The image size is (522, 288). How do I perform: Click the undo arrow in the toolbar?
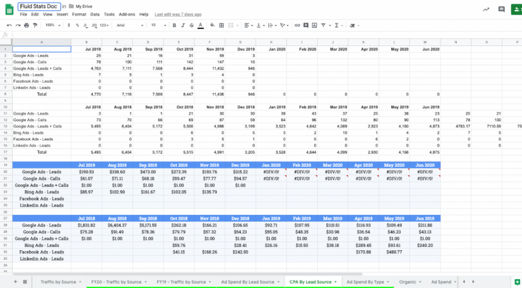click(9, 25)
